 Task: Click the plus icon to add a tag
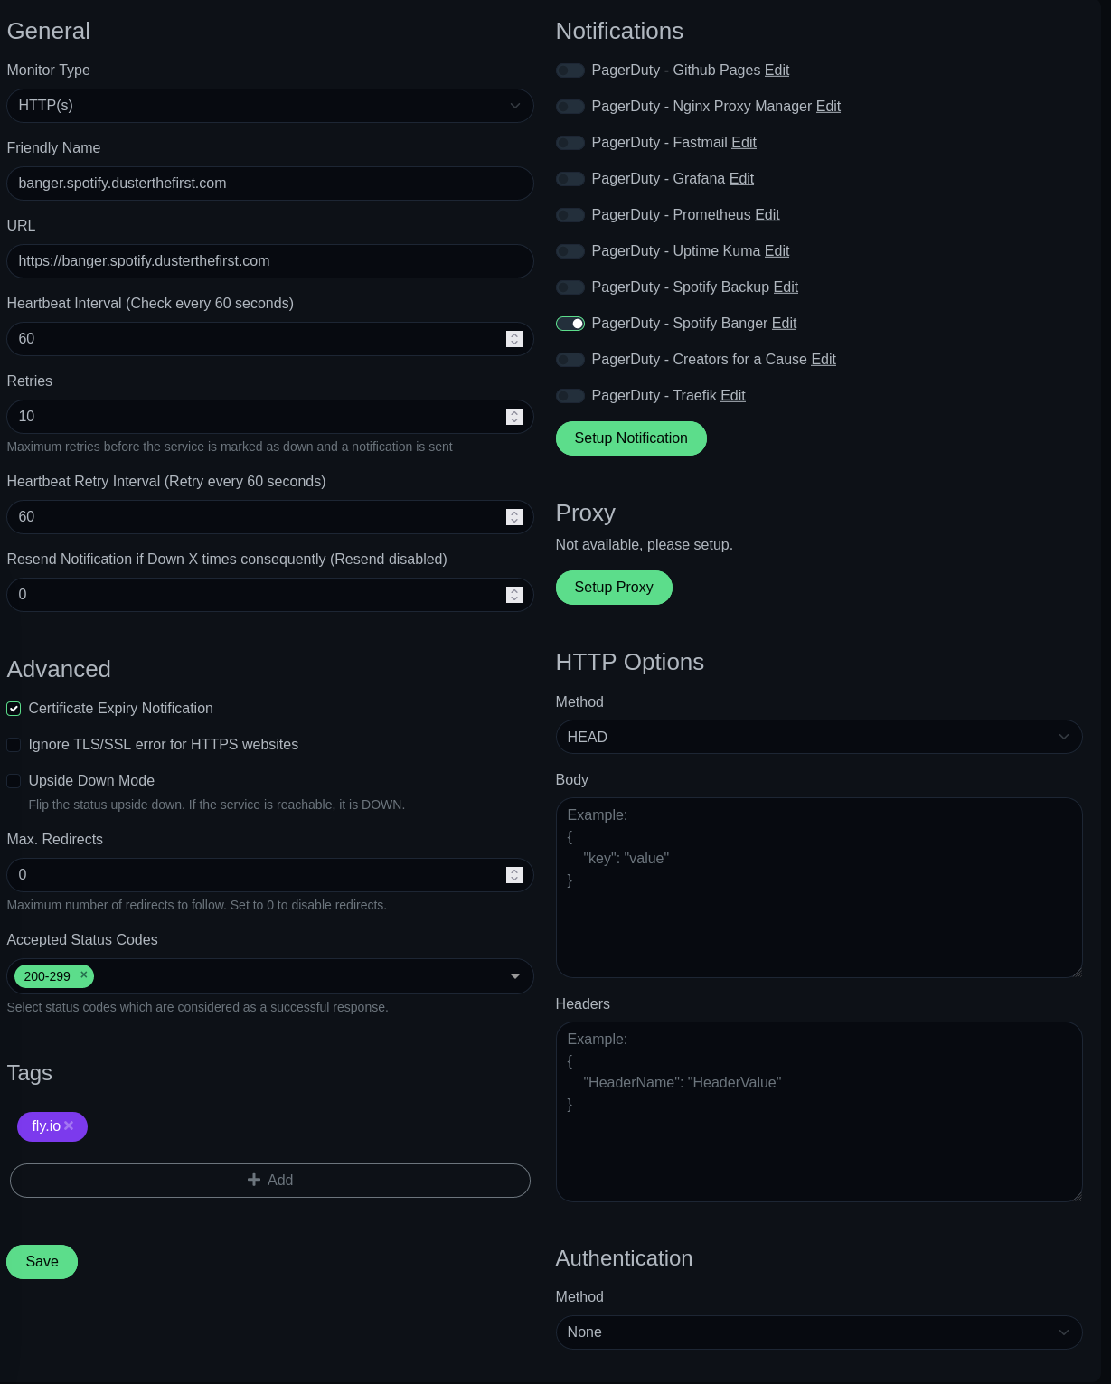(254, 1180)
